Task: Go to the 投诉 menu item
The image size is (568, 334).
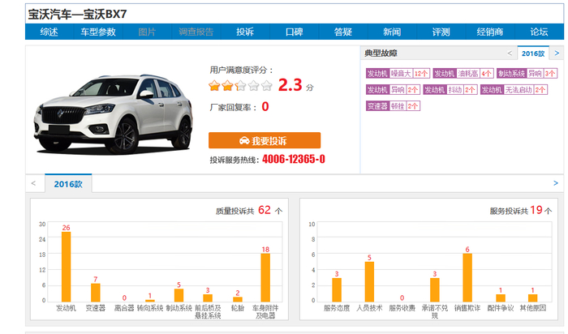Action: [245, 32]
